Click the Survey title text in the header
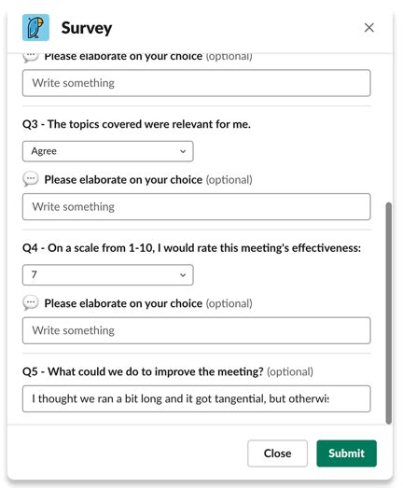Screen dimensions: 403x488 87,28
